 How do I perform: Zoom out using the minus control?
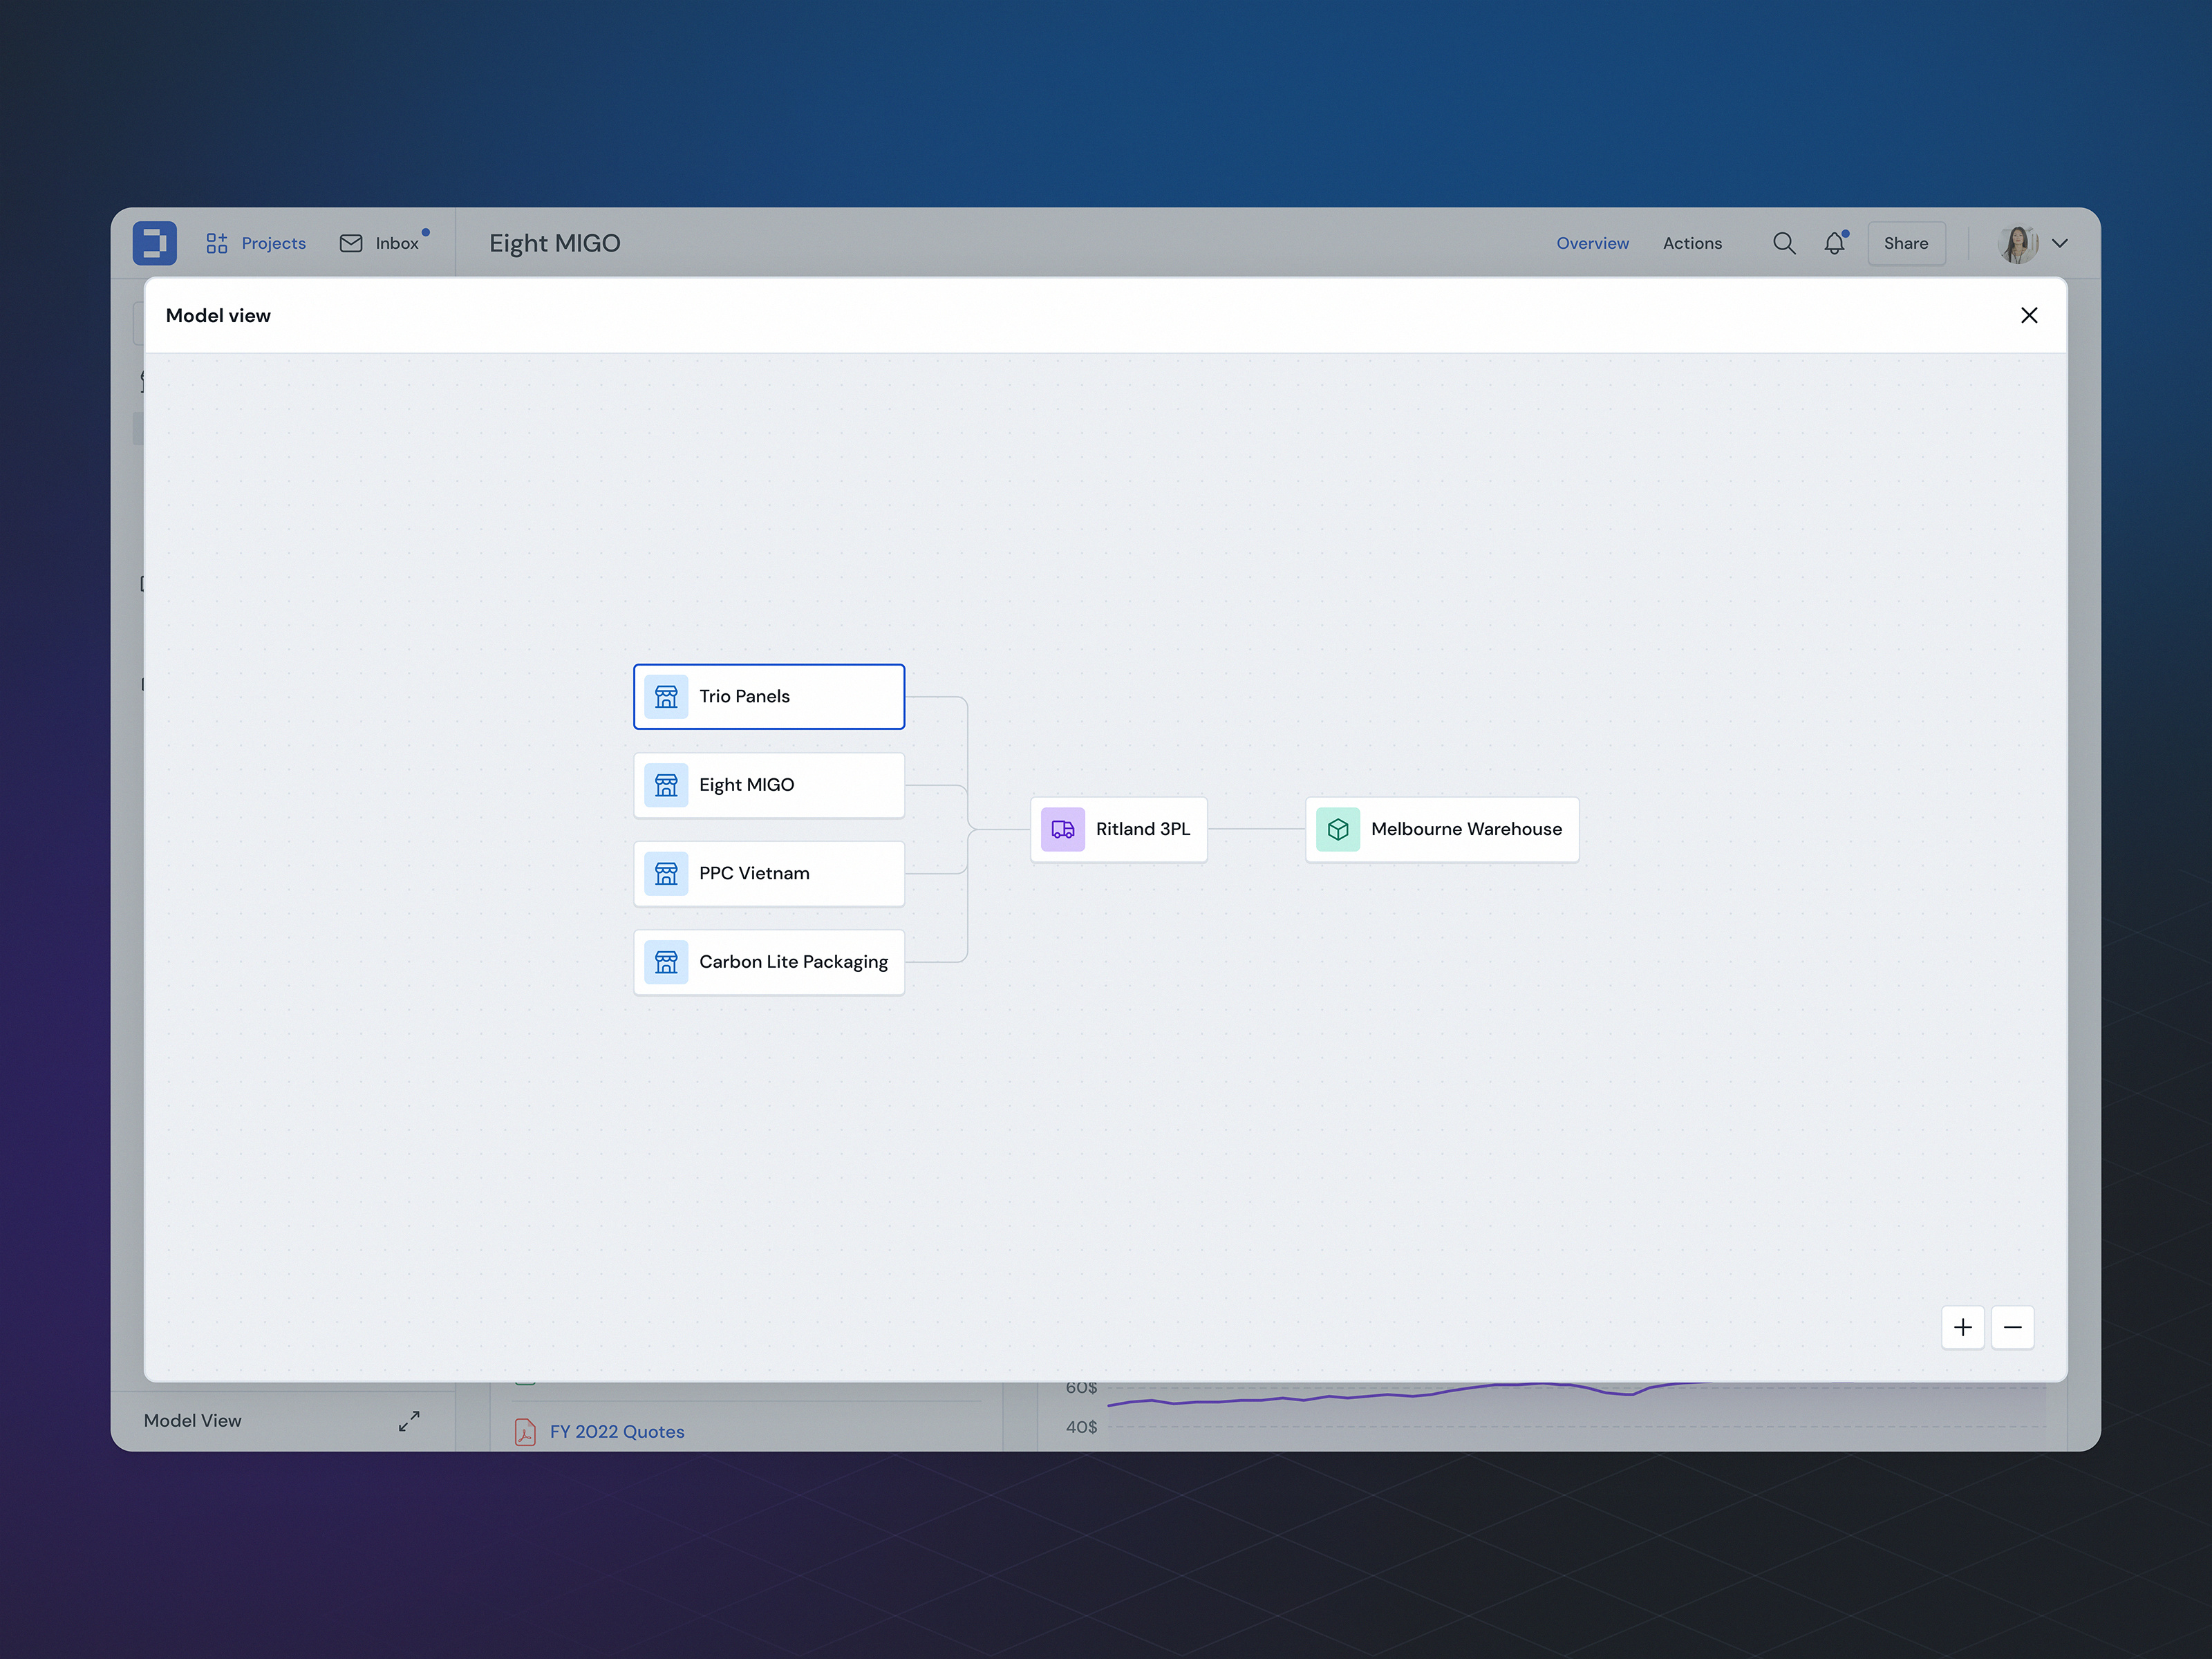[x=2013, y=1327]
